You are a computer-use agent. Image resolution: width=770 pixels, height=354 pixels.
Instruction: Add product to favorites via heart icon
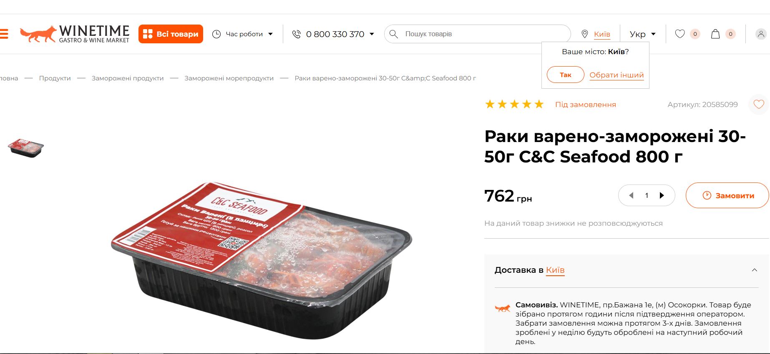tap(759, 105)
